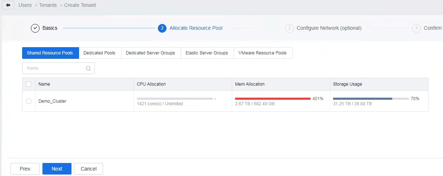The image size is (443, 176).
Task: Click the step 4 Confirm circle
Action: 416,28
